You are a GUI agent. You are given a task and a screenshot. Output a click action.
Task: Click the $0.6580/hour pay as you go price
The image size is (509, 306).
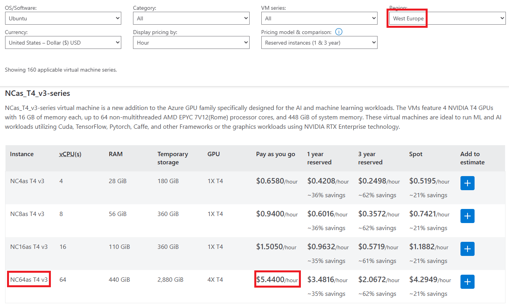(x=277, y=181)
